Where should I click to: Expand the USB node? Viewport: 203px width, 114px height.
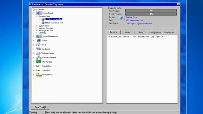pyautogui.click(x=33, y=45)
